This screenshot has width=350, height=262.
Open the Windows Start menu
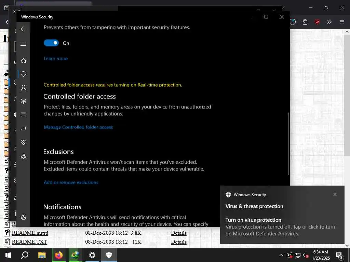coord(8,255)
